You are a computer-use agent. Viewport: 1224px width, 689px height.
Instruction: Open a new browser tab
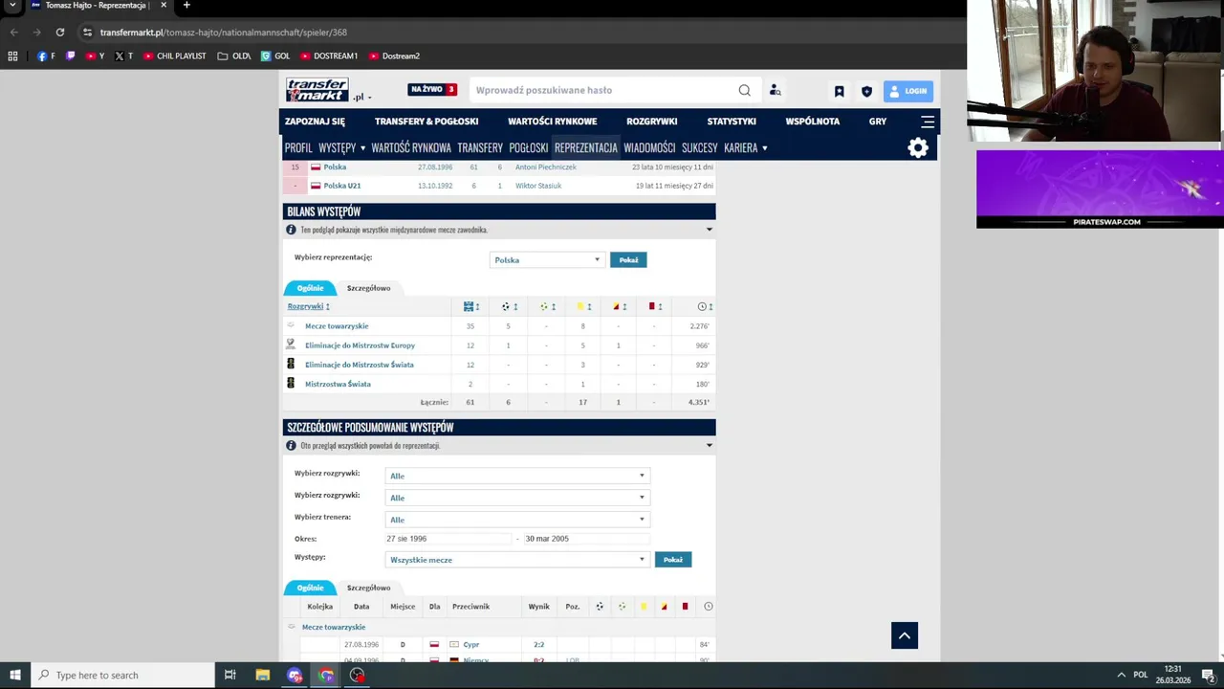click(186, 5)
